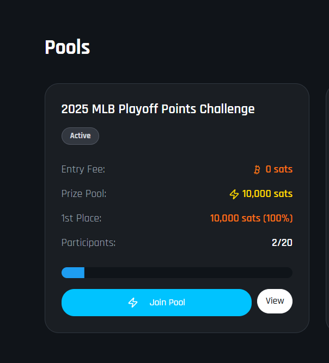
Task: Click the 0 sats entry fee value
Action: click(x=279, y=169)
